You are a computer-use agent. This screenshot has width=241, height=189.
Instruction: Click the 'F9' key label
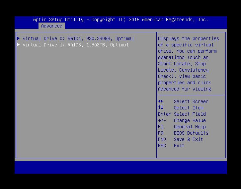click(161, 133)
